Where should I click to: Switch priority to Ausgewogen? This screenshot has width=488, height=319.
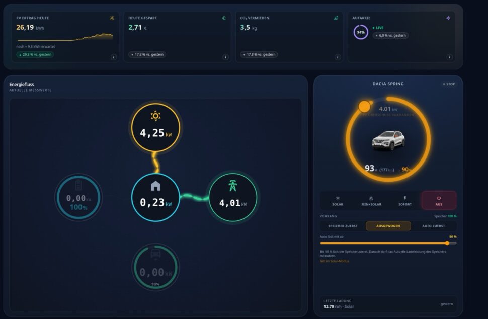click(x=388, y=226)
